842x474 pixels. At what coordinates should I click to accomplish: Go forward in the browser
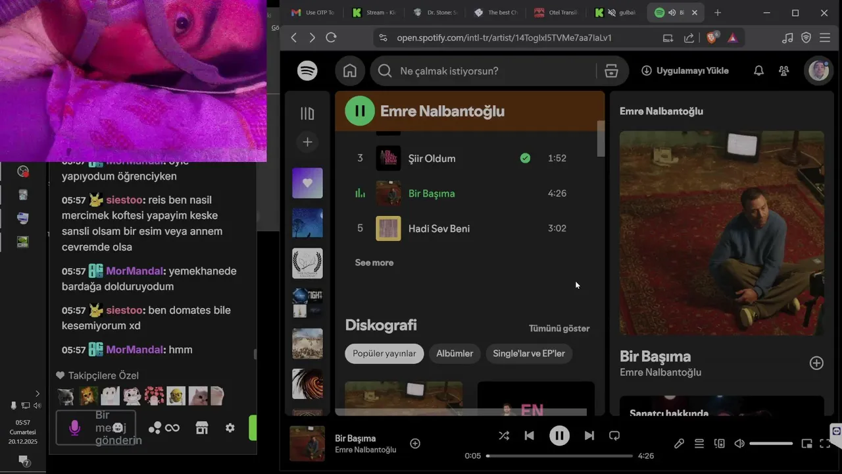[x=312, y=38]
